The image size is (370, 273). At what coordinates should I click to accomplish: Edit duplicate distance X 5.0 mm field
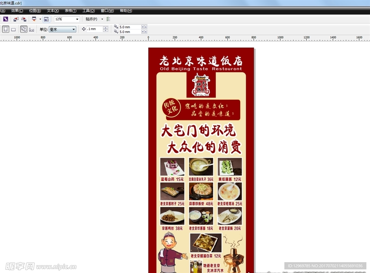pyautogui.click(x=130, y=27)
